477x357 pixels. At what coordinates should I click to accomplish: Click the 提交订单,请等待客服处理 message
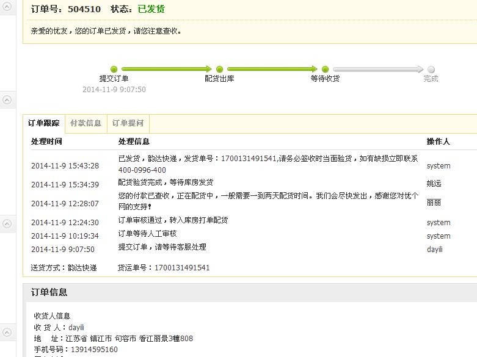(x=162, y=247)
